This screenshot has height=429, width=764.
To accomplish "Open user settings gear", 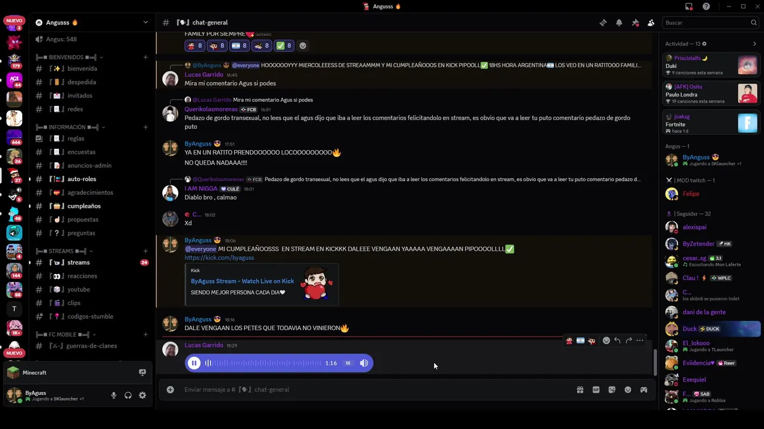I will pyautogui.click(x=142, y=395).
